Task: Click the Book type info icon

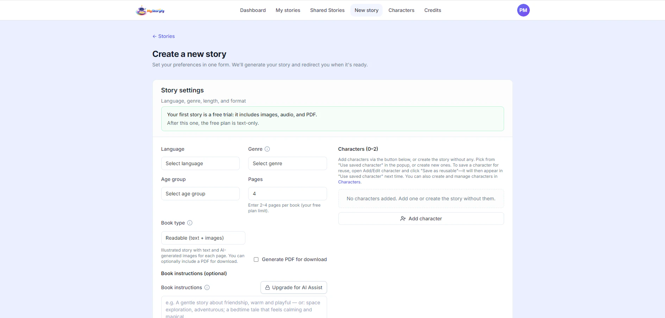Action: point(190,223)
